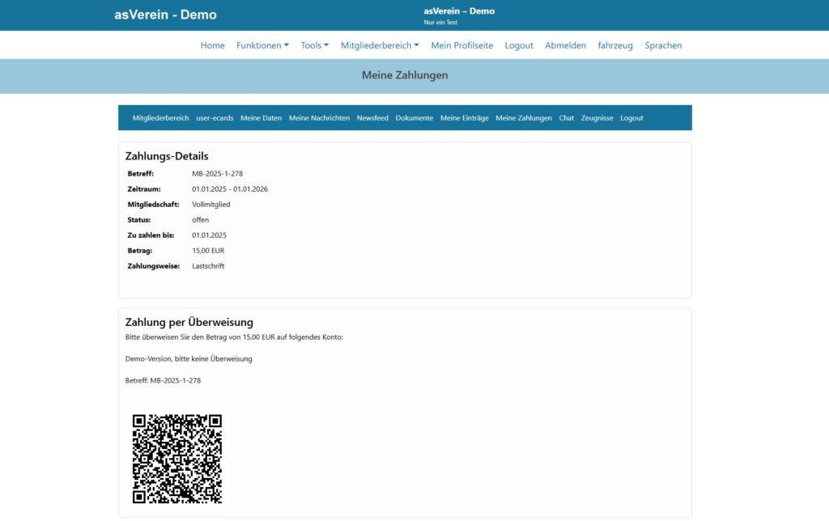This screenshot has width=829, height=521.
Task: Open the fahrzeug page
Action: click(615, 45)
